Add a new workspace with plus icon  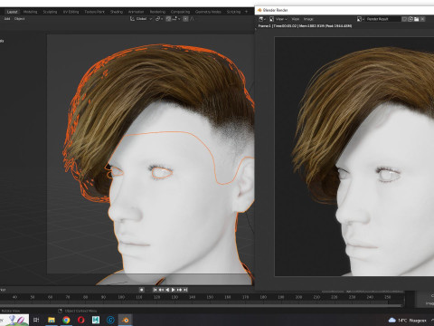(246, 12)
